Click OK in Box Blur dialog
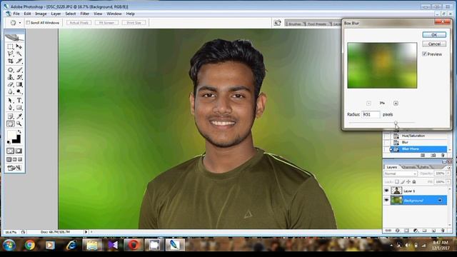Screen dimensions: 457x257 point(434,35)
